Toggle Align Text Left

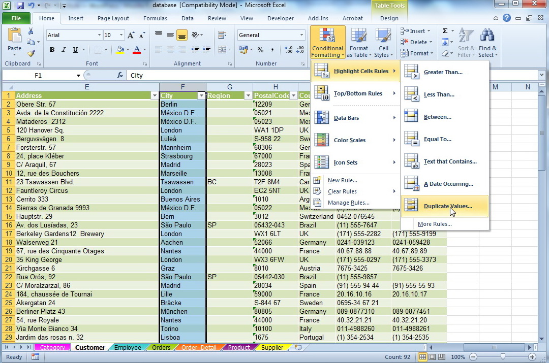coord(158,50)
